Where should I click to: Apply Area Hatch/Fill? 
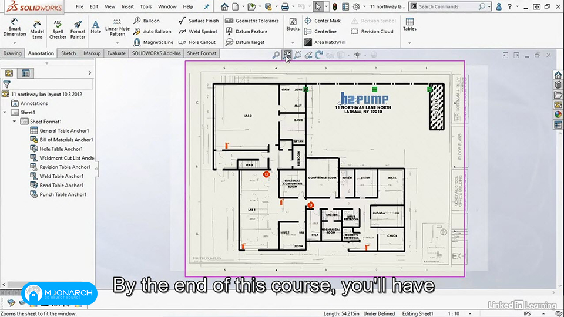pyautogui.click(x=325, y=42)
